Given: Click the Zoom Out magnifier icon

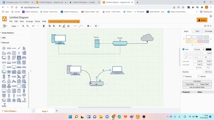Looking at the screenshot, I should point(27,26).
